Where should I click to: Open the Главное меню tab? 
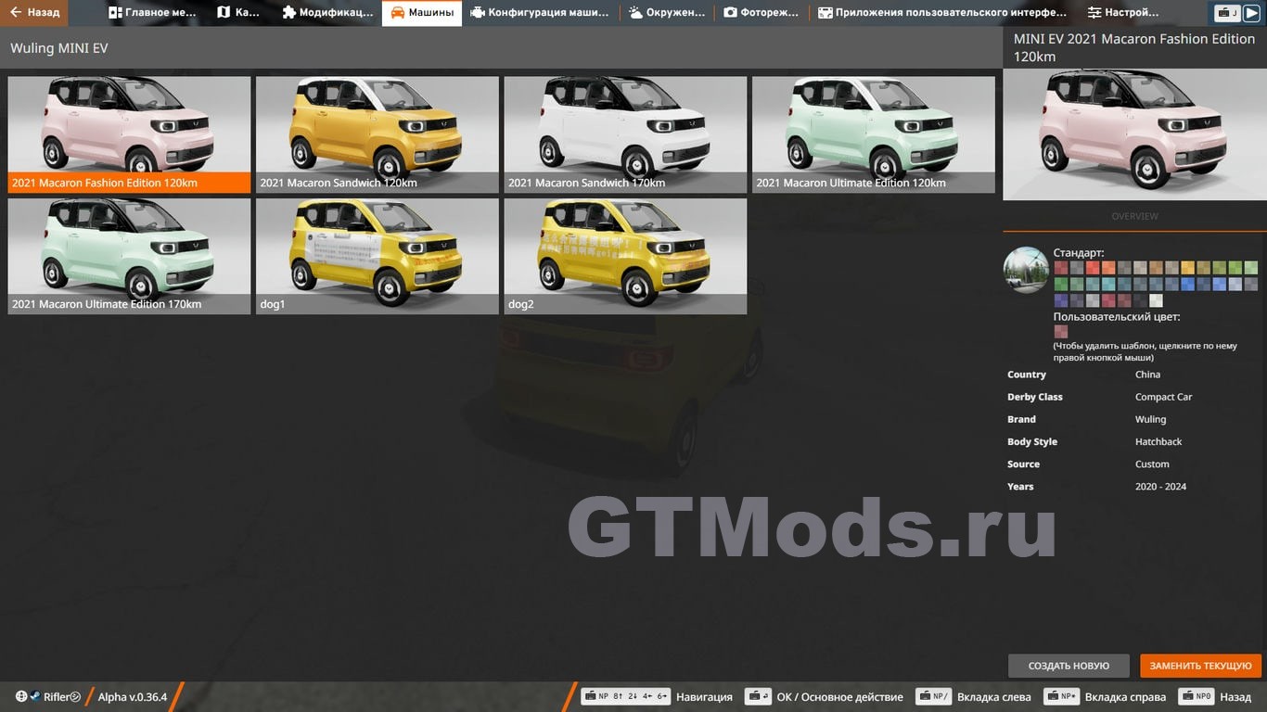(152, 13)
